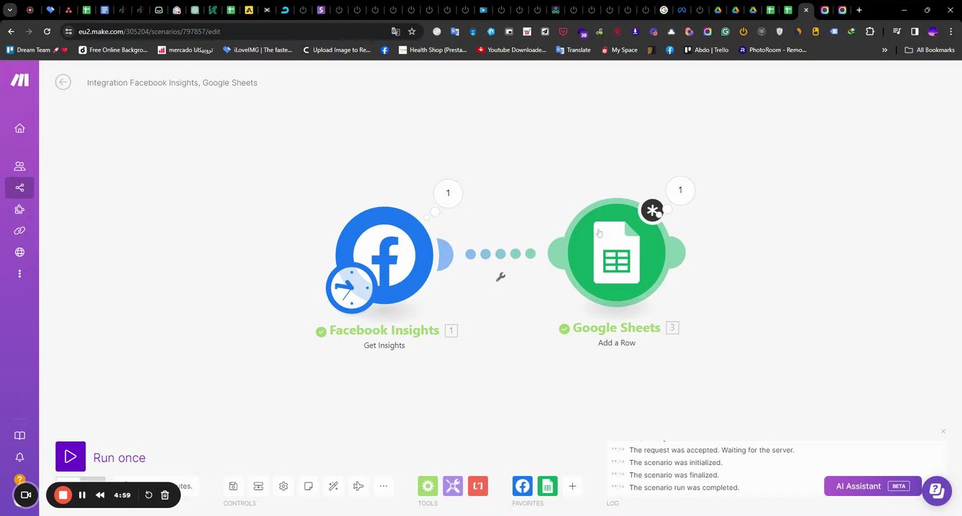Click the Run once play button
Screen dimensions: 962x516
click(70, 457)
